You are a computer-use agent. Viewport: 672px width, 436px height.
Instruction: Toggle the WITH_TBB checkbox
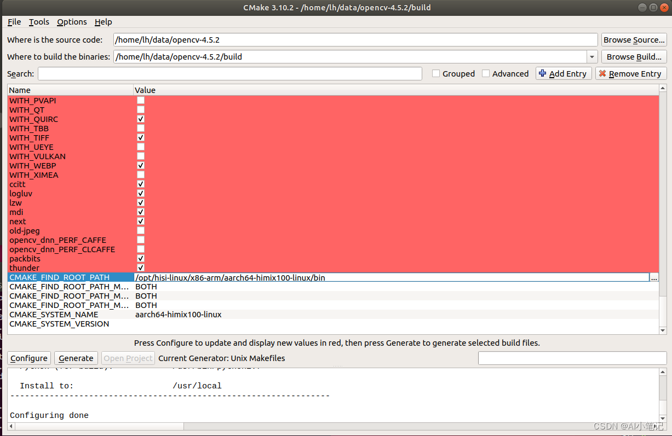(x=141, y=129)
